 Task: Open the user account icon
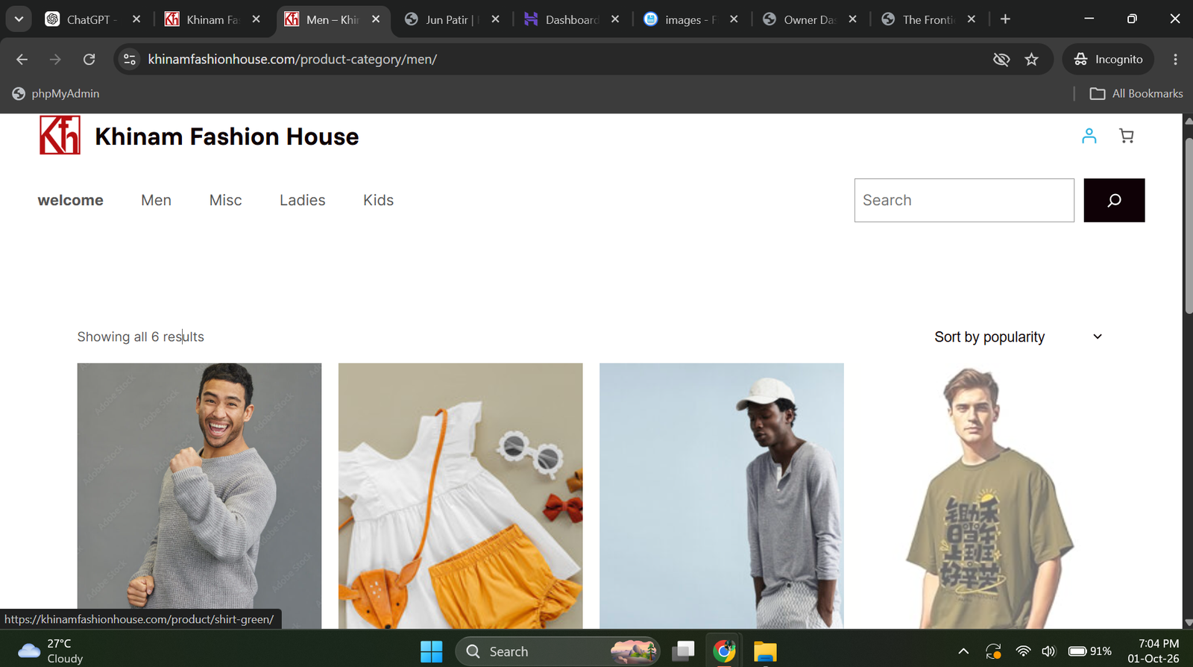(x=1089, y=136)
